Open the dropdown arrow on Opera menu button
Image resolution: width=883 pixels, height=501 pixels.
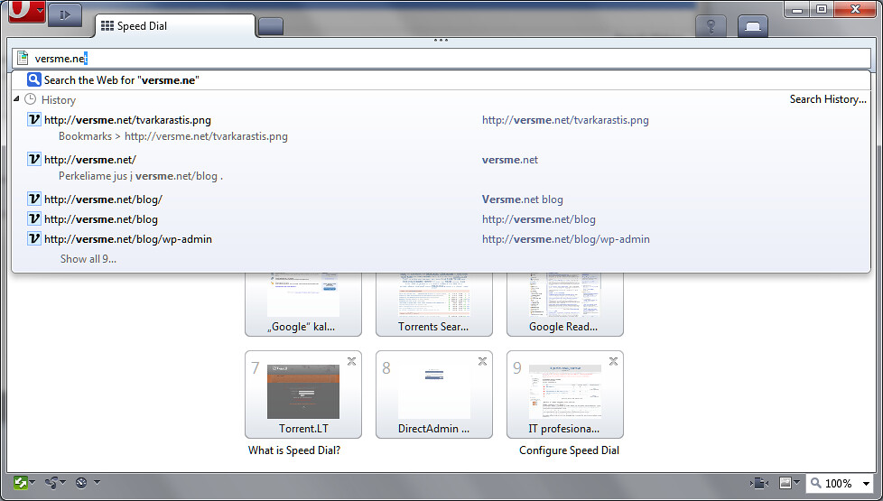[40, 10]
